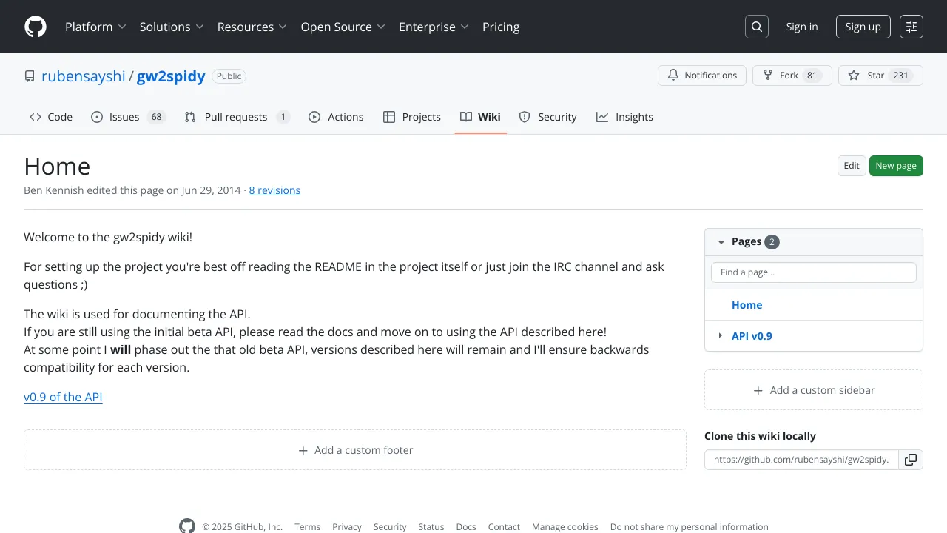
Task: Switch to the Issues tab
Action: click(x=128, y=117)
